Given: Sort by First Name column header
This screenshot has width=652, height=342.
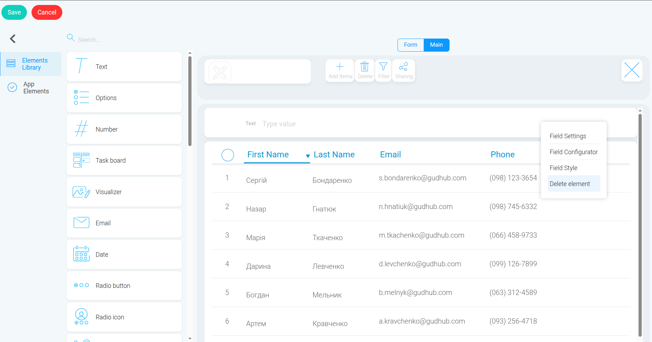Looking at the screenshot, I should click(268, 155).
